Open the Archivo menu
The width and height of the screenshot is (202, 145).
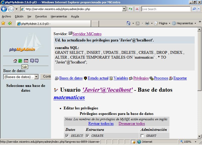(x=6, y=16)
